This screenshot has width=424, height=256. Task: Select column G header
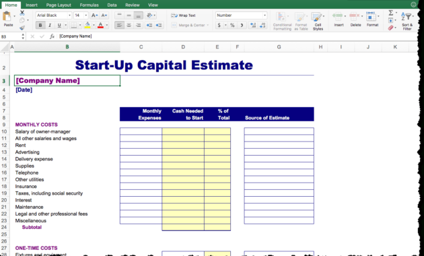pos(279,47)
